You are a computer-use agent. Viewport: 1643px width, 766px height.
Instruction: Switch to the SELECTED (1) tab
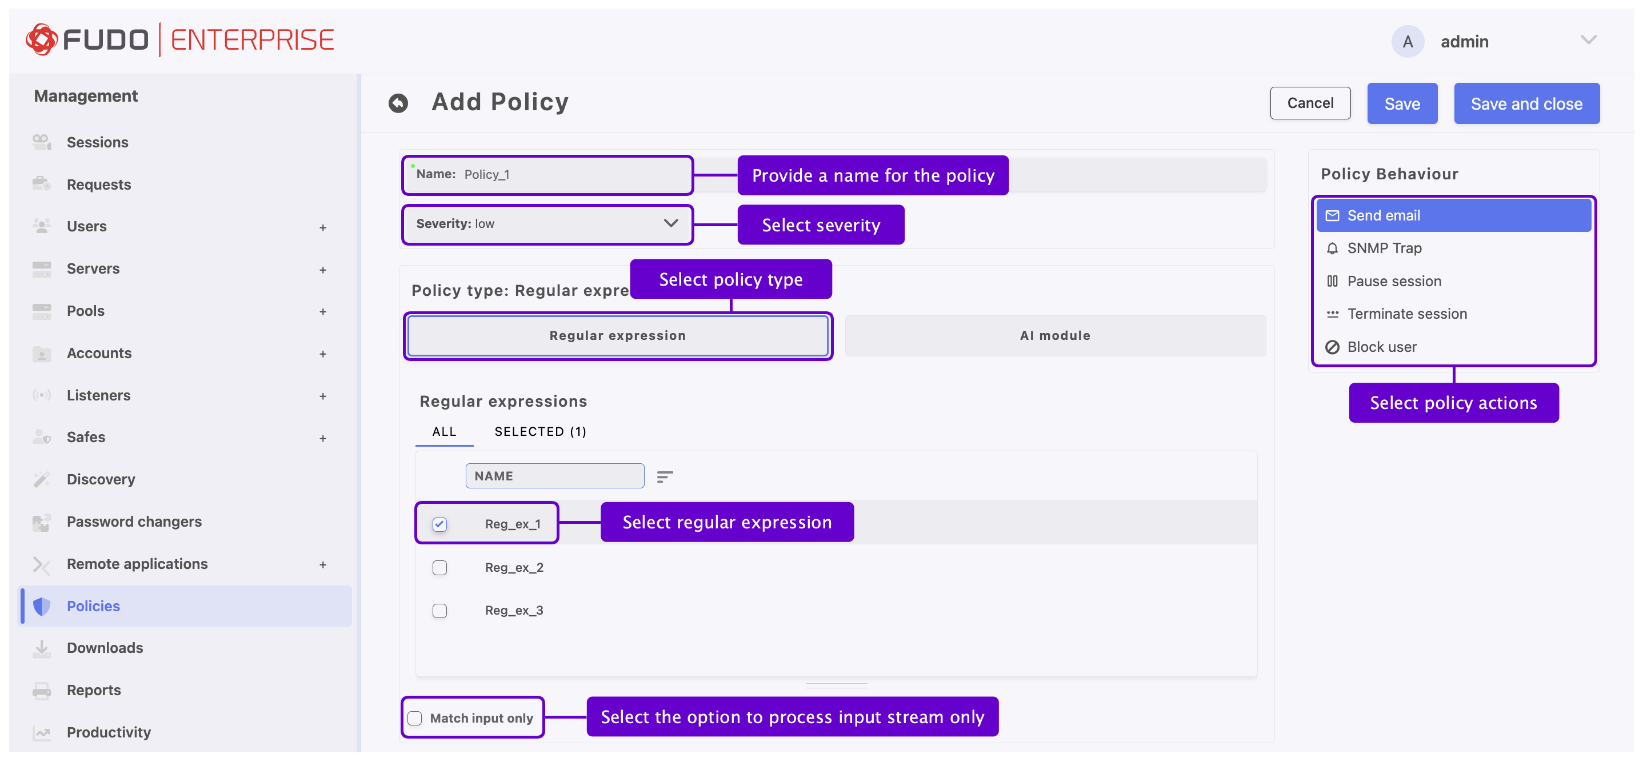[x=539, y=431]
